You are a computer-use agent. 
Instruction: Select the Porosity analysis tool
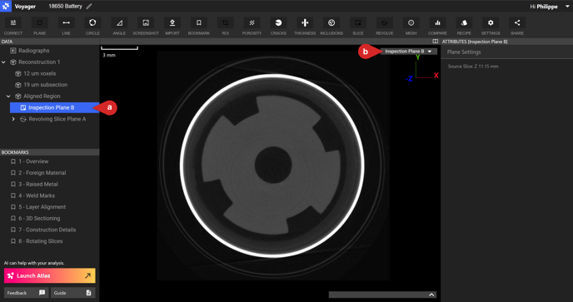252,27
